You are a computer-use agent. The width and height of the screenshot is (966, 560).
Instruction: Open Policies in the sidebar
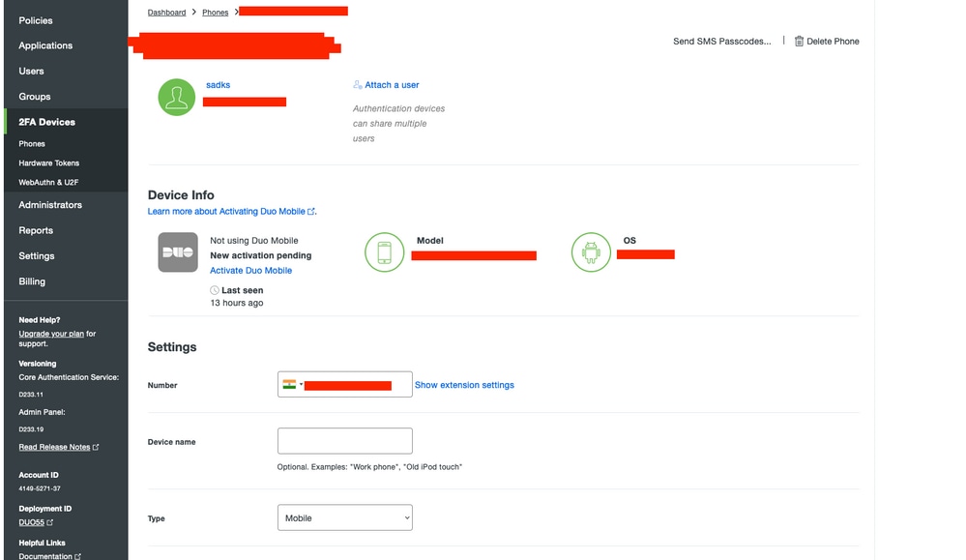[x=35, y=20]
